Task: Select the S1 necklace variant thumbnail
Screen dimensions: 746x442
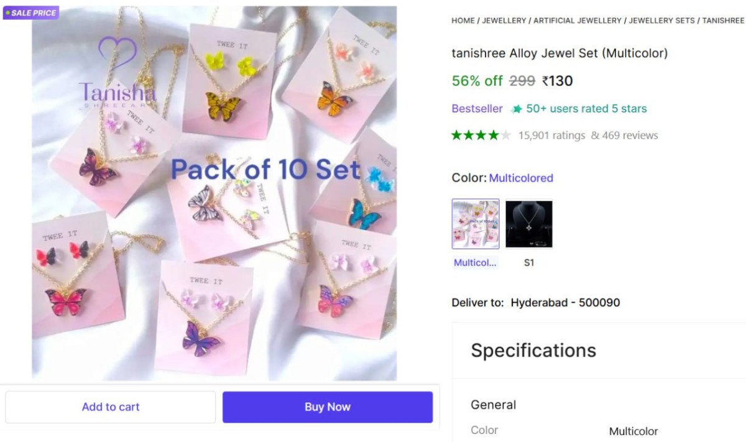Action: [528, 224]
